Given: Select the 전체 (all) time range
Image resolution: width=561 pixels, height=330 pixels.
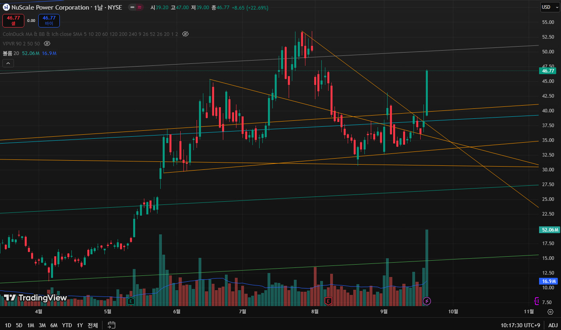Looking at the screenshot, I should (93, 325).
